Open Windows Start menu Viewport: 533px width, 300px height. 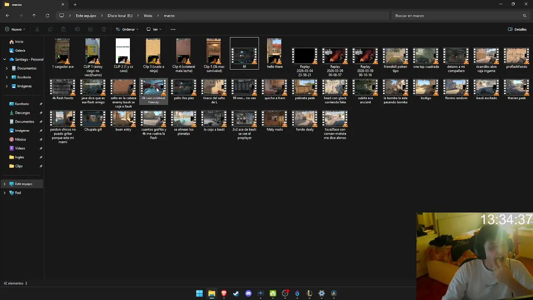point(199,293)
